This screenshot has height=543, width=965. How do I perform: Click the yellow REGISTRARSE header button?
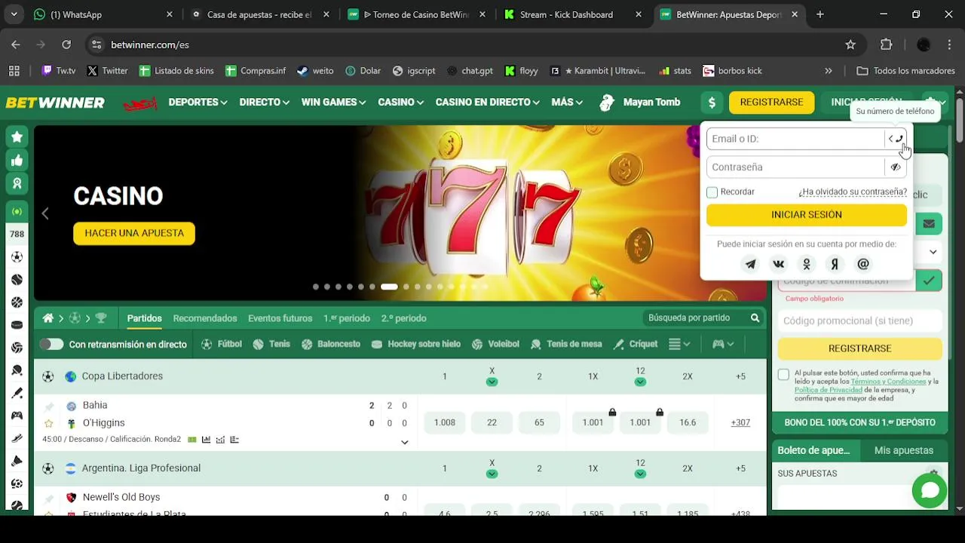click(x=771, y=102)
